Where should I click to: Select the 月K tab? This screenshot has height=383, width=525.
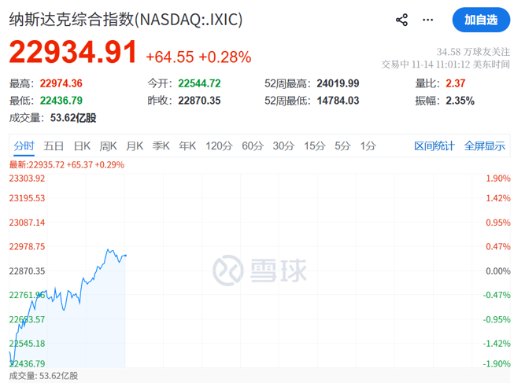[x=135, y=145]
